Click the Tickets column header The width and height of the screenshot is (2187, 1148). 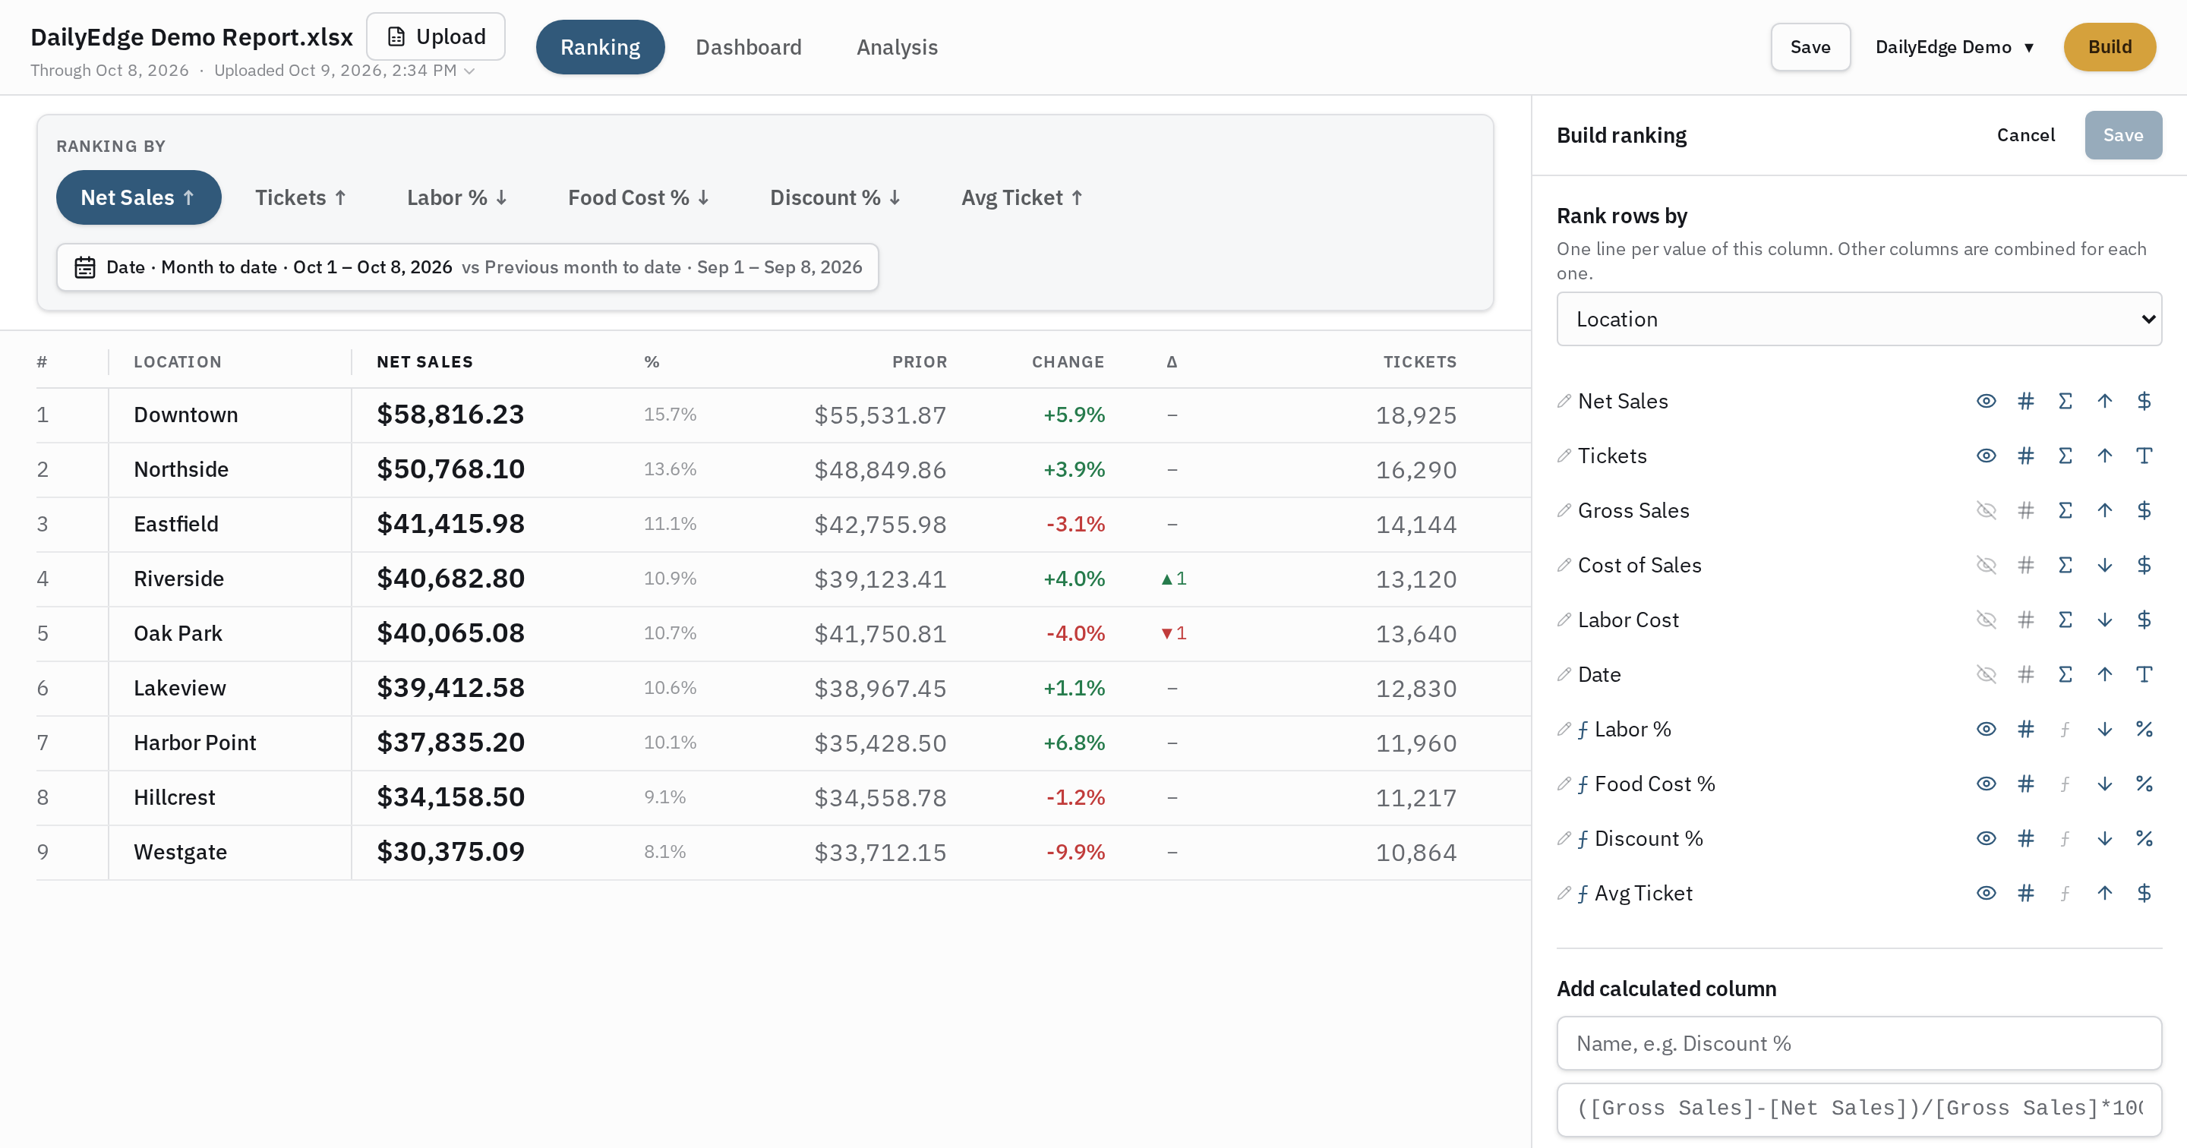click(x=1419, y=363)
